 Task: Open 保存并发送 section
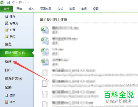pos(13,79)
